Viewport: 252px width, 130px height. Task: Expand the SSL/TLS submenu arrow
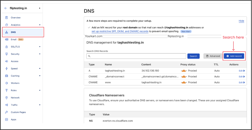pos(40,47)
